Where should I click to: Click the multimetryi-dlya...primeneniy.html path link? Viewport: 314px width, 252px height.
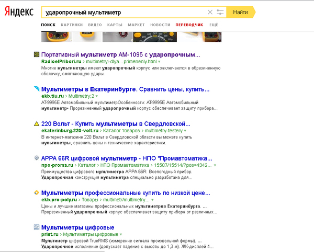[121, 61]
